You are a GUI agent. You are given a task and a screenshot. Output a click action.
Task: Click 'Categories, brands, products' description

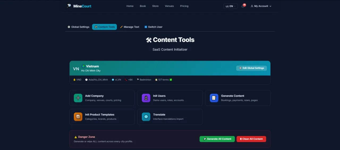click(x=101, y=119)
